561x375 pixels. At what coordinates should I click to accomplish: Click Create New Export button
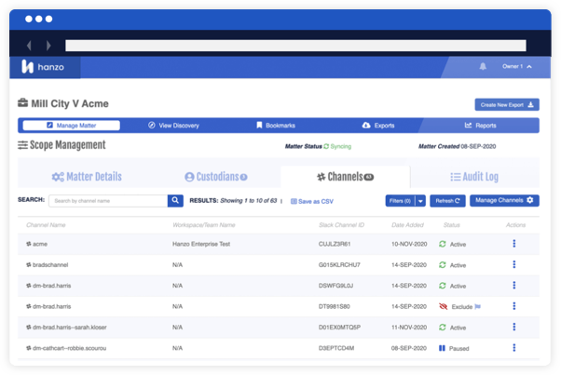(507, 104)
